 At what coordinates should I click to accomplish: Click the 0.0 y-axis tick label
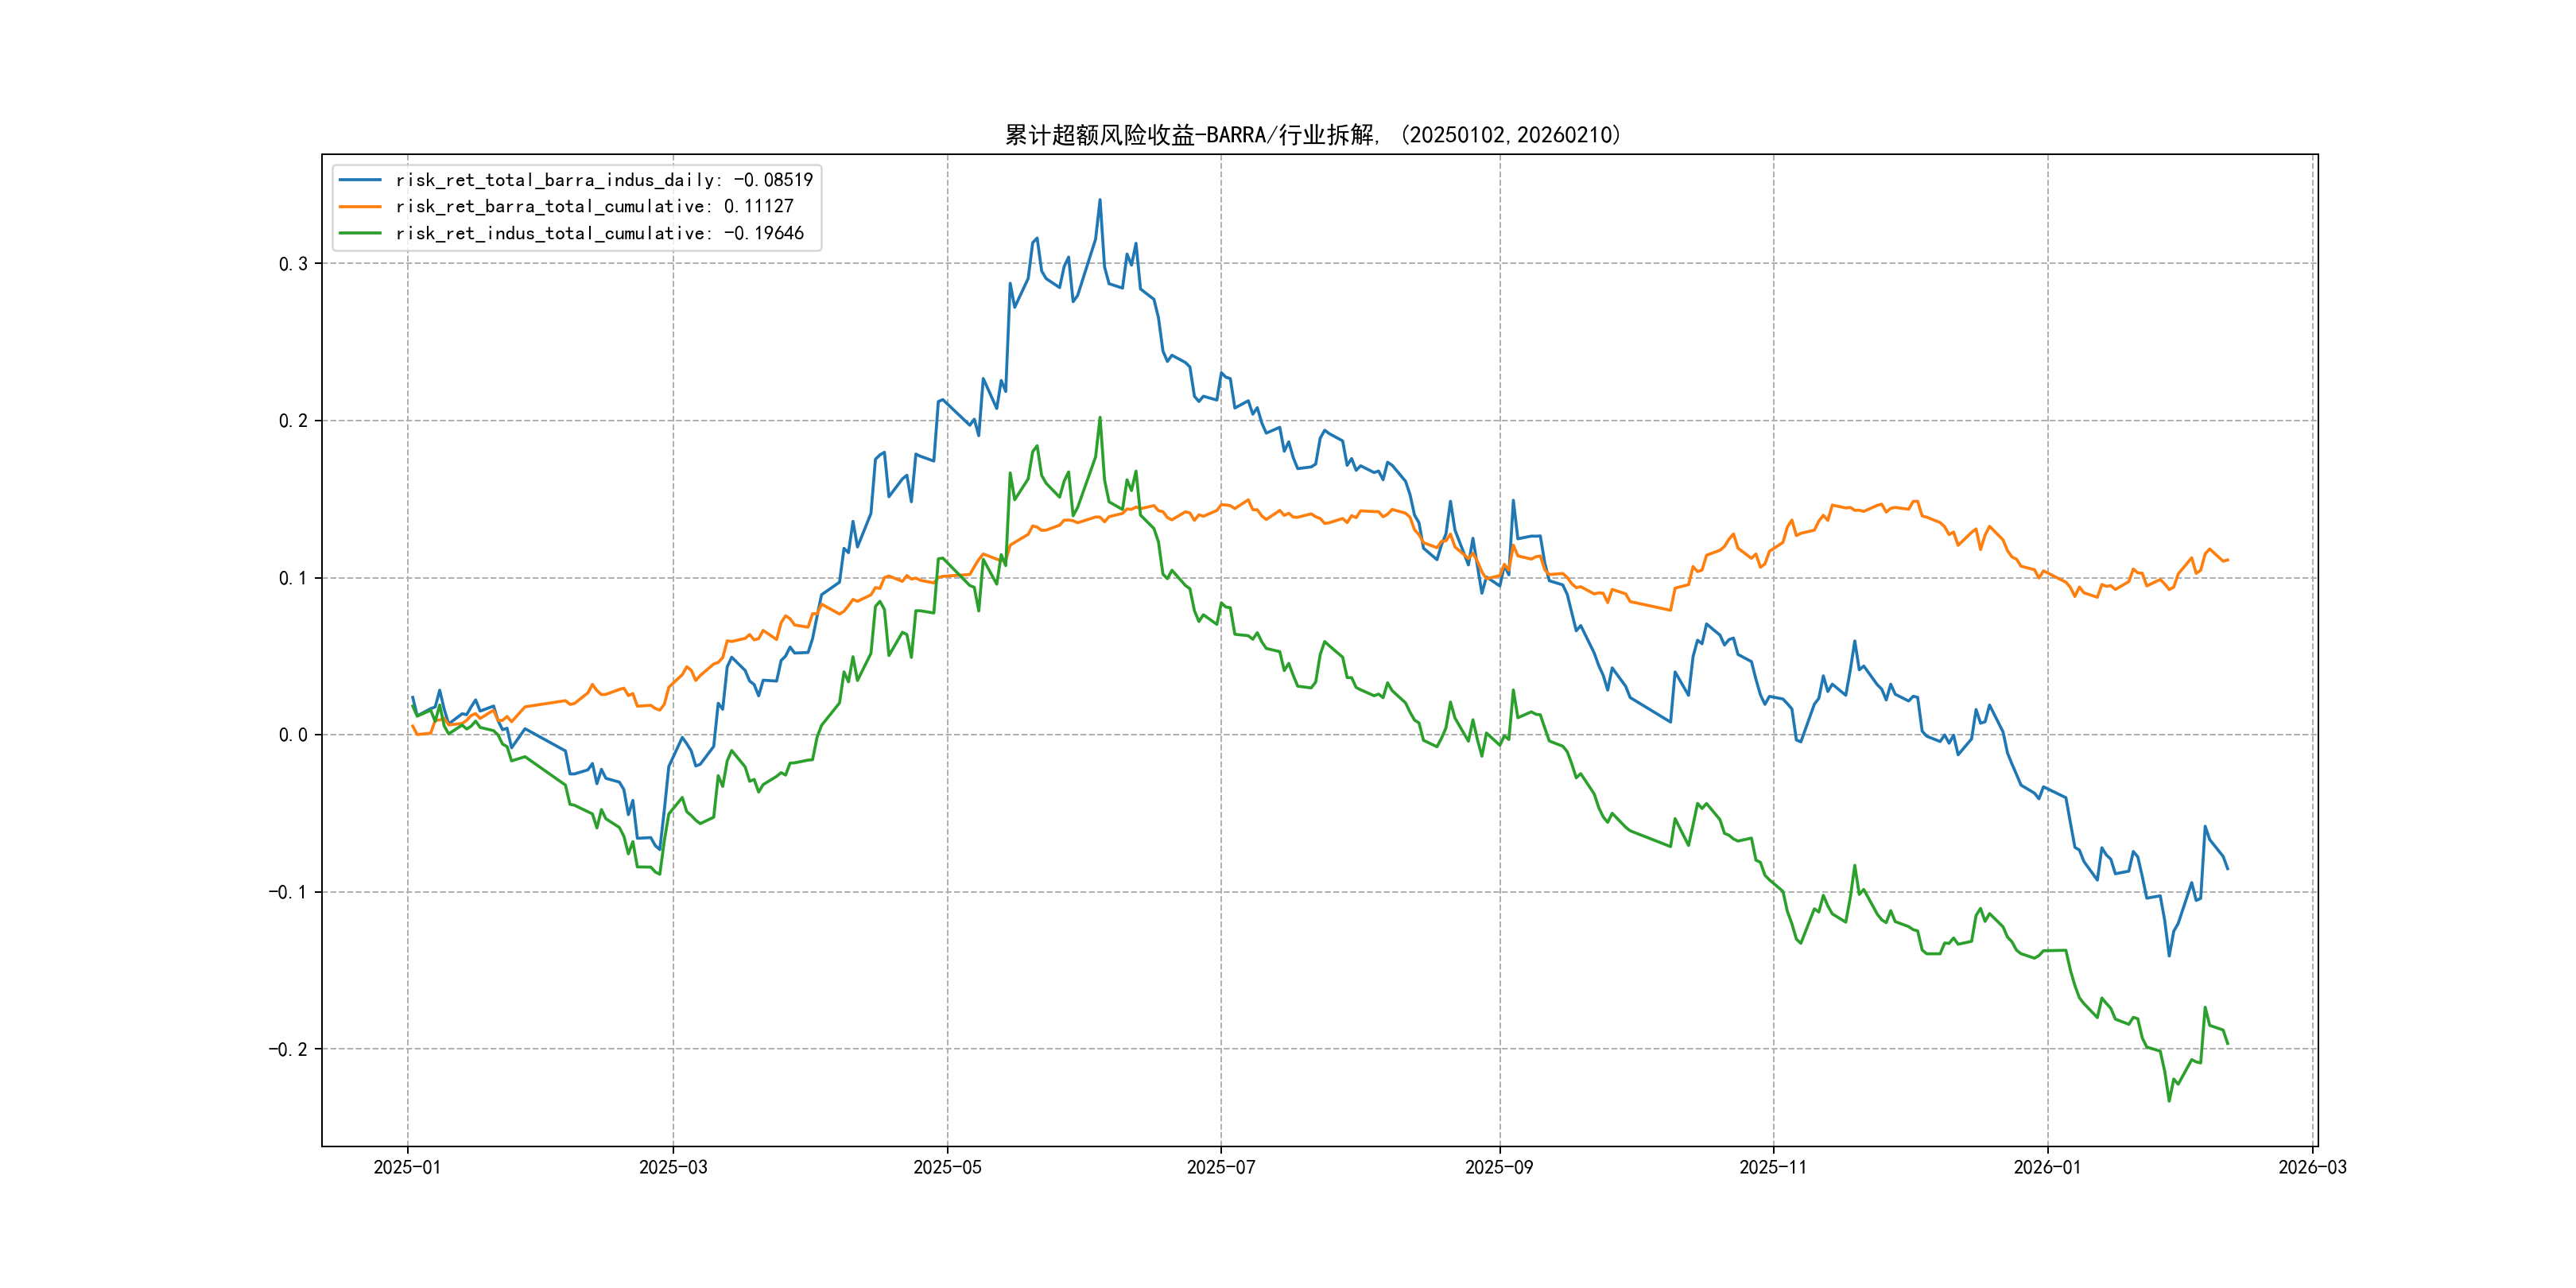(x=293, y=735)
